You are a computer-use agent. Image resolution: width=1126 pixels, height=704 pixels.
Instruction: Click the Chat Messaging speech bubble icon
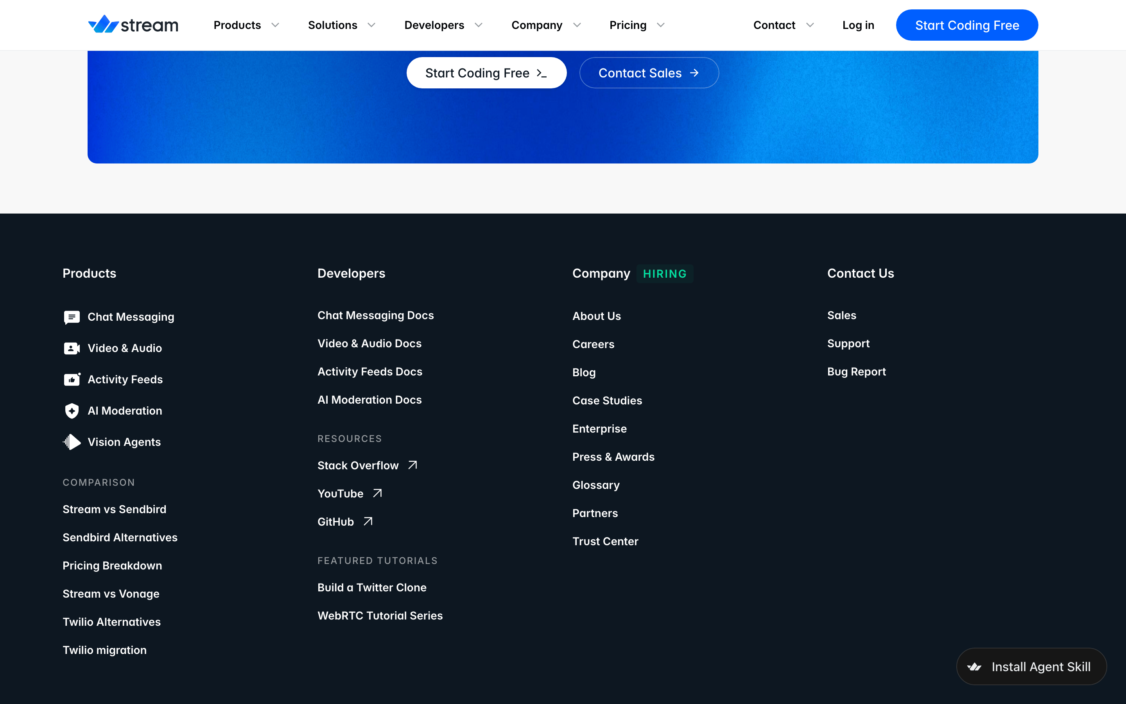72,317
